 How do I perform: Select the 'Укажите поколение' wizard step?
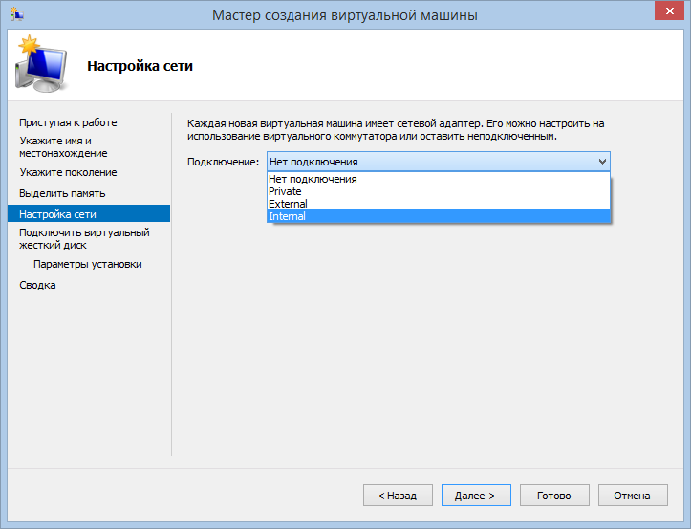[x=68, y=172]
